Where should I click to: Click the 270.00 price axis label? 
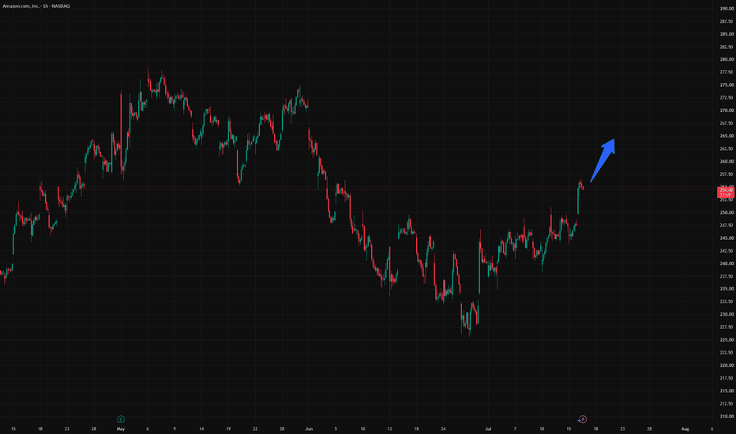tap(727, 110)
